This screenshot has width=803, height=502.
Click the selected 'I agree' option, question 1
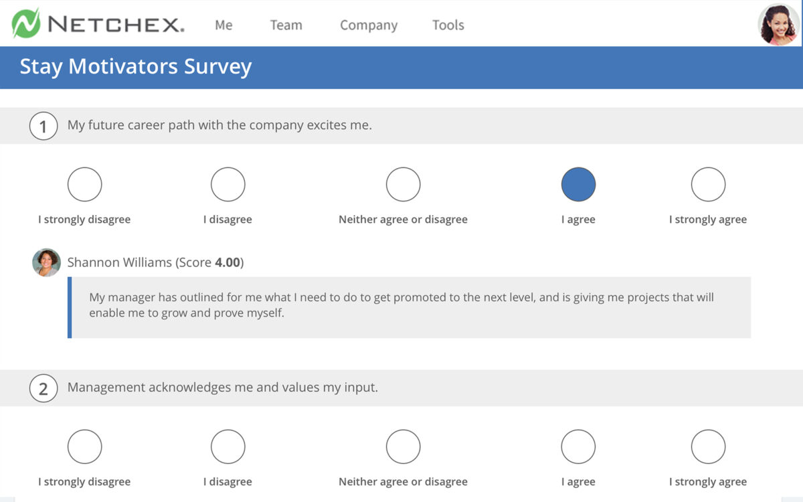pos(578,185)
